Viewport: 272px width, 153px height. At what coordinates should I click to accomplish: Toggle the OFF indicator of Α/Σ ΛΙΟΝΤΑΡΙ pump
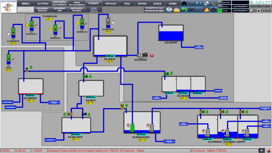(152, 55)
